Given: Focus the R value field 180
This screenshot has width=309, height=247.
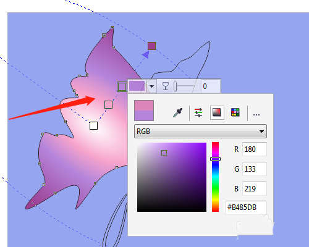Looking at the screenshot, I should [x=255, y=149].
